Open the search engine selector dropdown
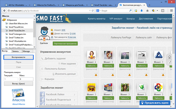Viewport: 176px width, 109px height. (x=98, y=10)
